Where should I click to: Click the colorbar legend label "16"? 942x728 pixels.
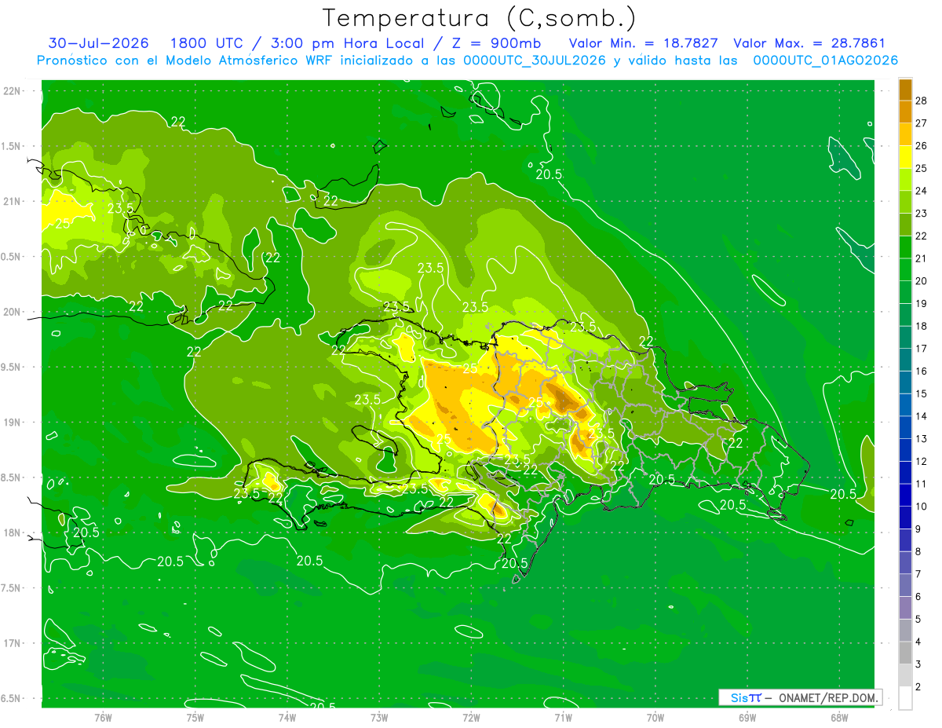922,371
